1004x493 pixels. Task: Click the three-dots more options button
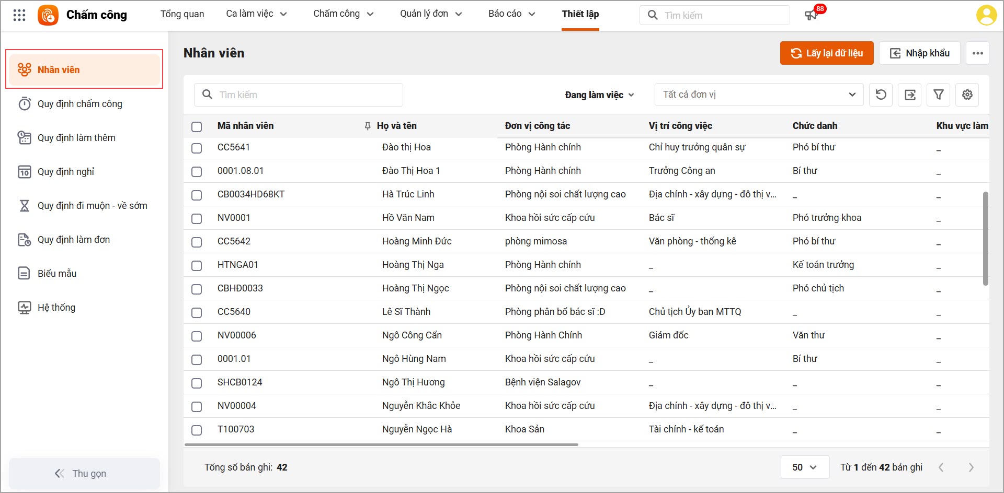pyautogui.click(x=977, y=53)
